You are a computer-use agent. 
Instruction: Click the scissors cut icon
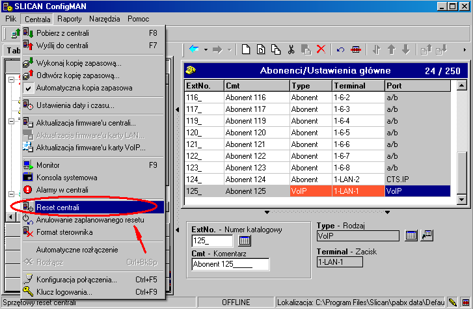(291, 49)
